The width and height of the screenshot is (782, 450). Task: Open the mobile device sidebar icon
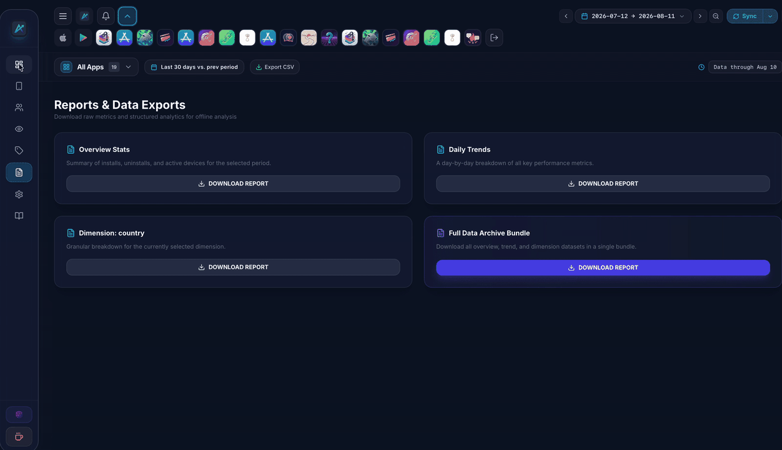[19, 86]
